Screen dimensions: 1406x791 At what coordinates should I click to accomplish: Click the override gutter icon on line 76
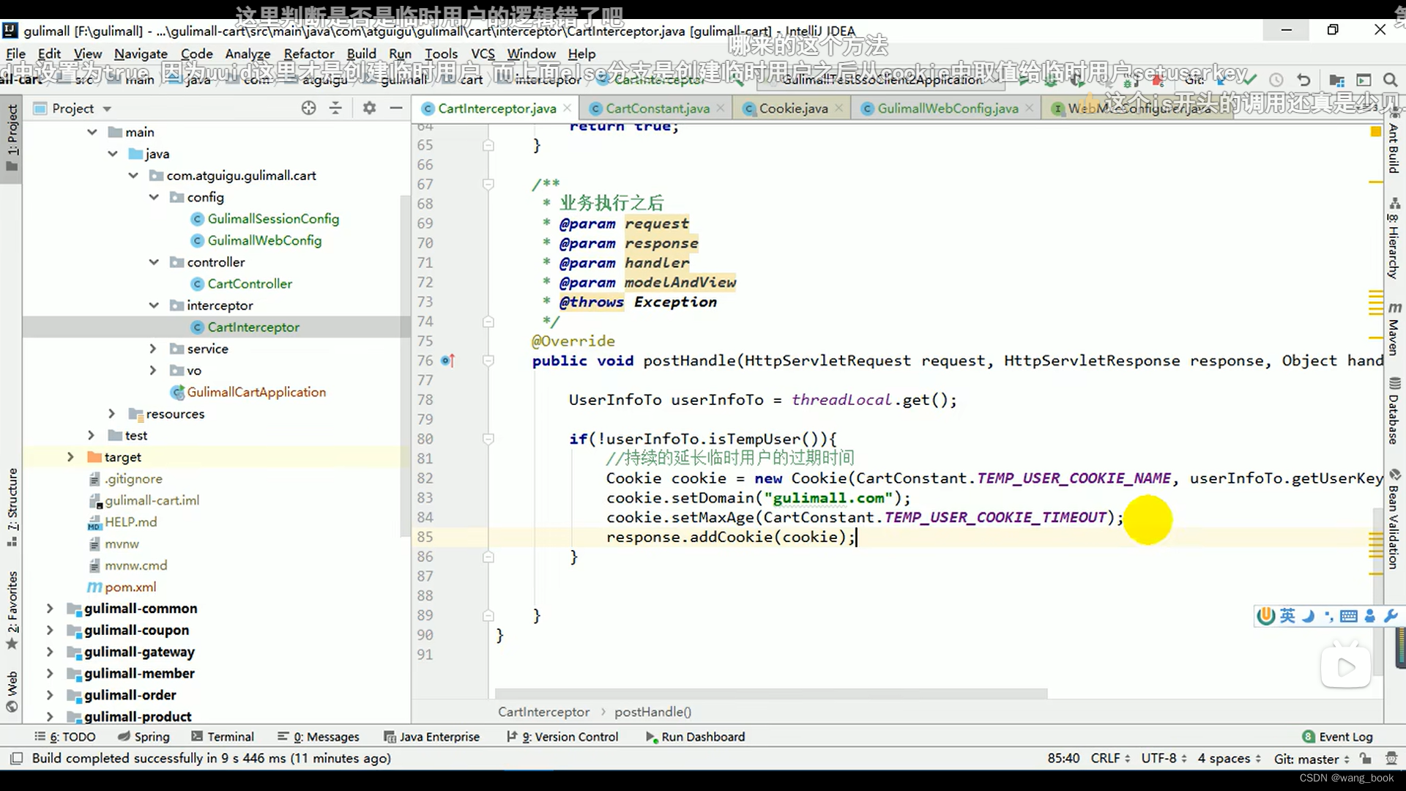click(447, 360)
